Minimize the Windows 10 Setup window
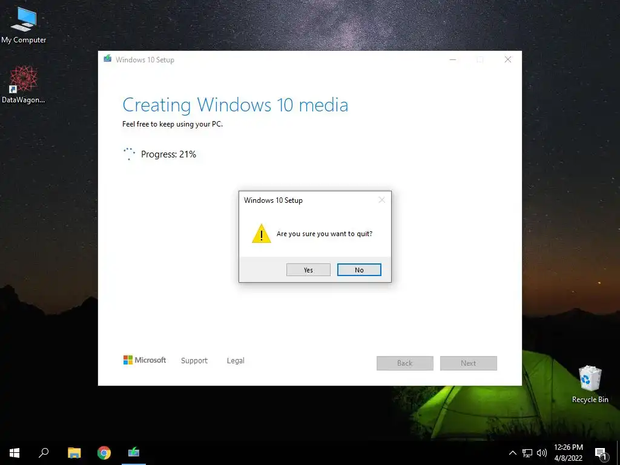 453,60
